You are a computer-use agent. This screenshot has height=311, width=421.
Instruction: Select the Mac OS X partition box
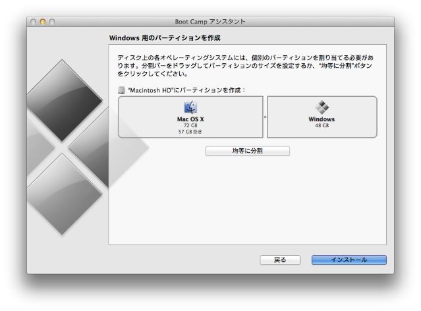(x=190, y=117)
